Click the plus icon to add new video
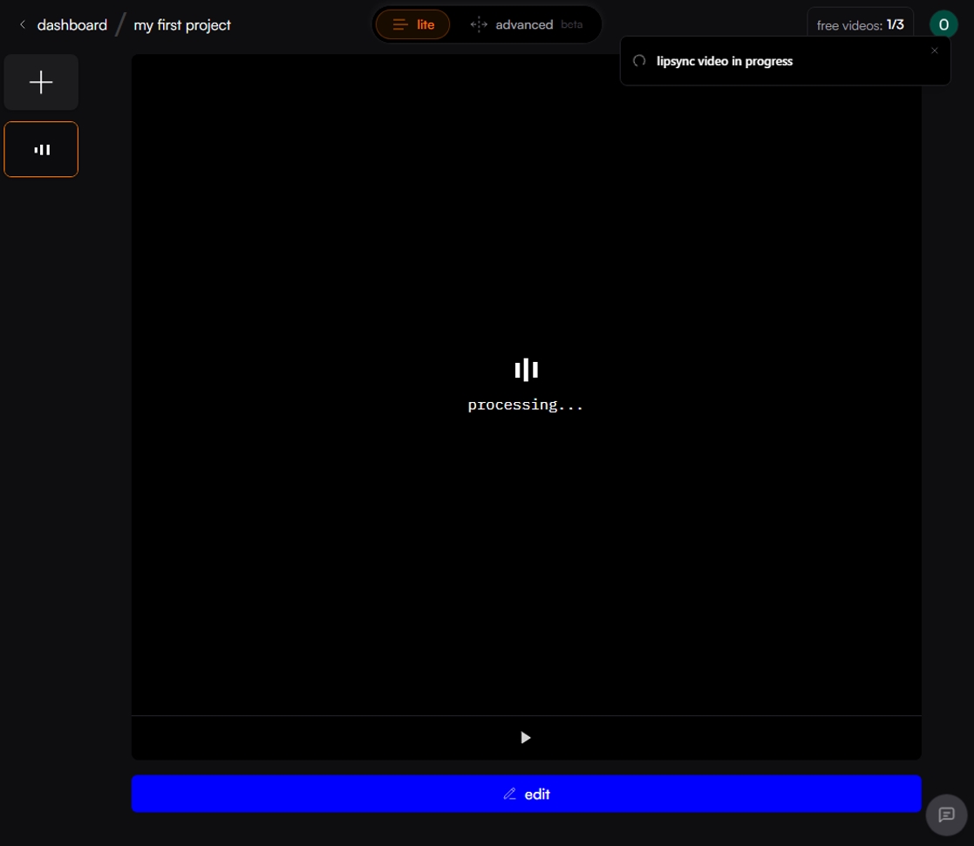974x846 pixels. click(x=41, y=82)
